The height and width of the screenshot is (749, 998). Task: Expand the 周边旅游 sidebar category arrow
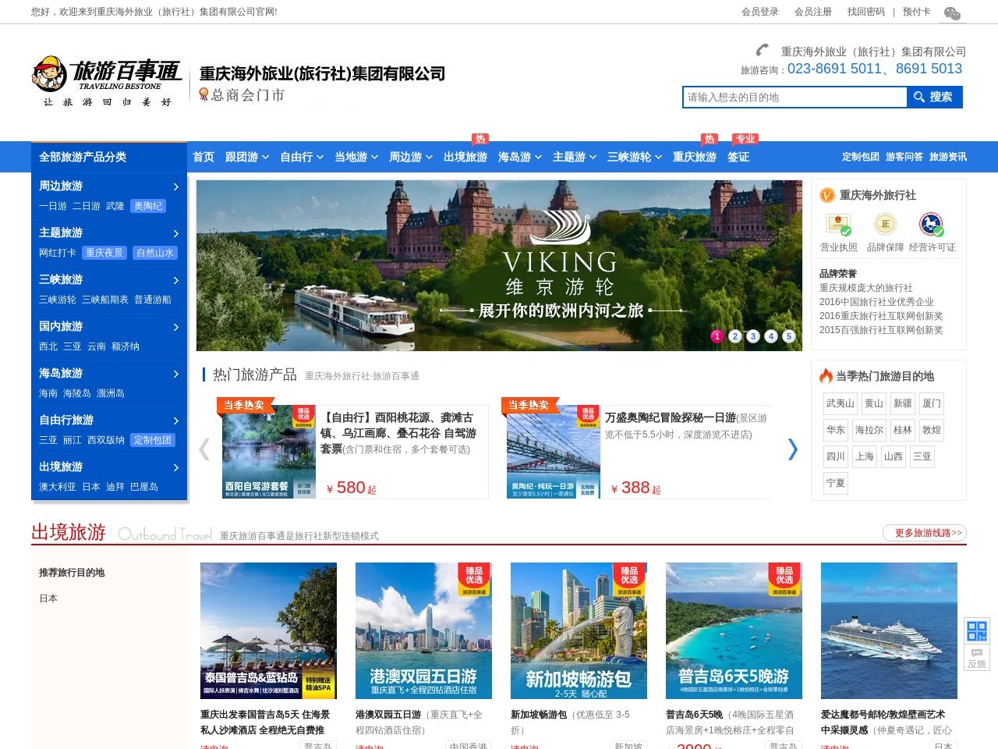pyautogui.click(x=175, y=186)
